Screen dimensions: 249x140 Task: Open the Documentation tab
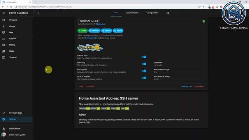[x=132, y=13]
